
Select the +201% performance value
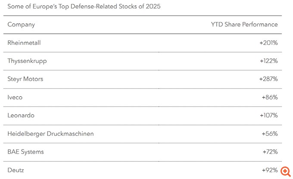[x=268, y=43]
